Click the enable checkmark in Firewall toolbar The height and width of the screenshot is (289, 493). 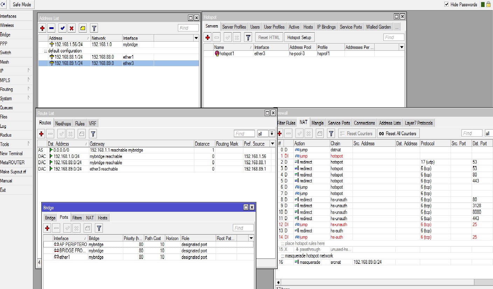coord(299,133)
